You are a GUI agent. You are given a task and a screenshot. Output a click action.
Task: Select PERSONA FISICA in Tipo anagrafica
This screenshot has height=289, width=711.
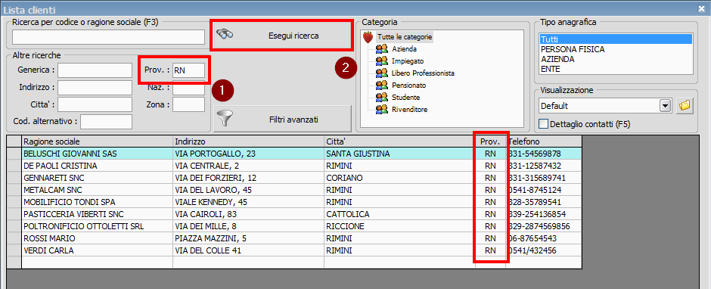tap(616, 49)
